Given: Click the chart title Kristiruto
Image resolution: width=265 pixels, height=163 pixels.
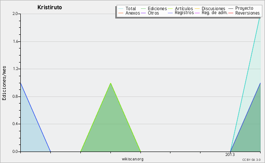Looking at the screenshot, I should 49,7.
